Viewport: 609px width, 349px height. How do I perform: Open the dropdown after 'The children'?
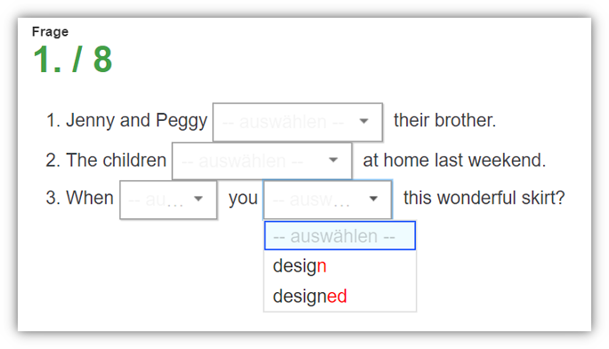pos(262,161)
